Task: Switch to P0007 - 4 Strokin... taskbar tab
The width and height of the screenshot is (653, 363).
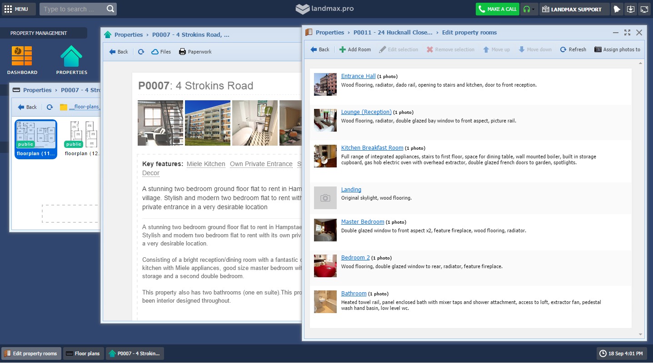Action: click(135, 353)
